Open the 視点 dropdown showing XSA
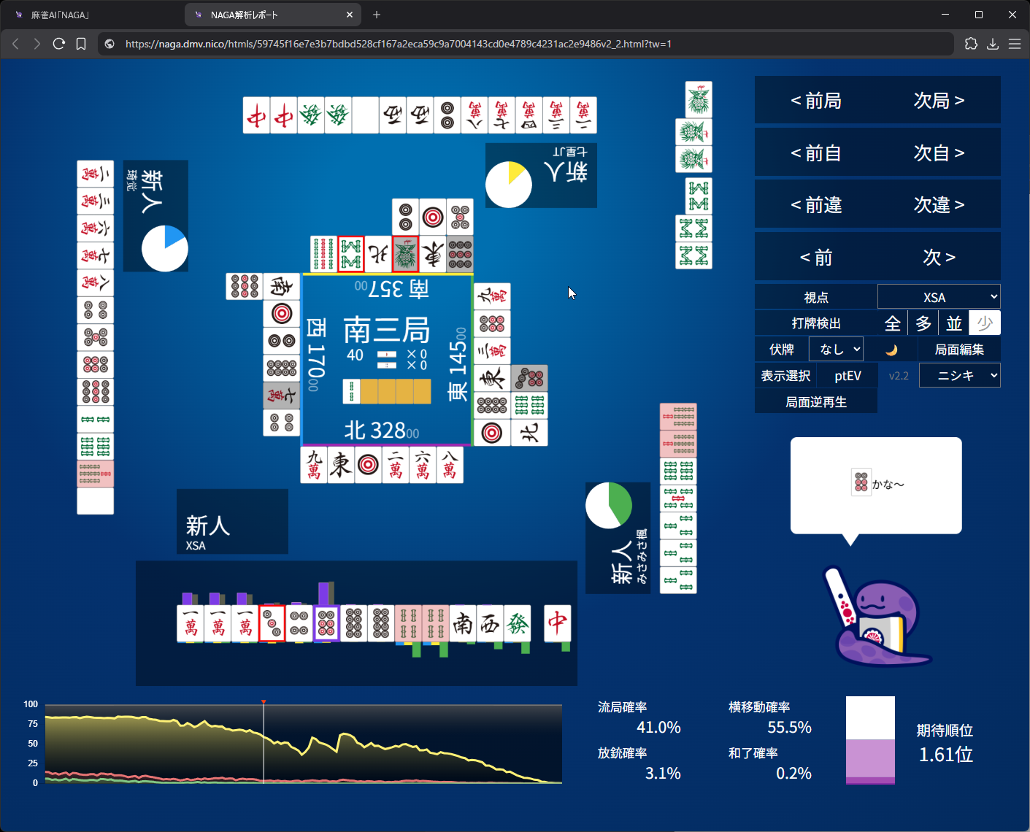1030x832 pixels. [939, 297]
